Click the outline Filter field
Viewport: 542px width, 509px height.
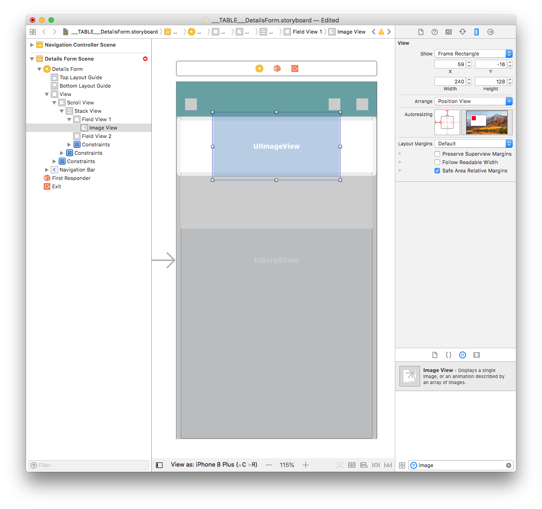[x=88, y=465]
